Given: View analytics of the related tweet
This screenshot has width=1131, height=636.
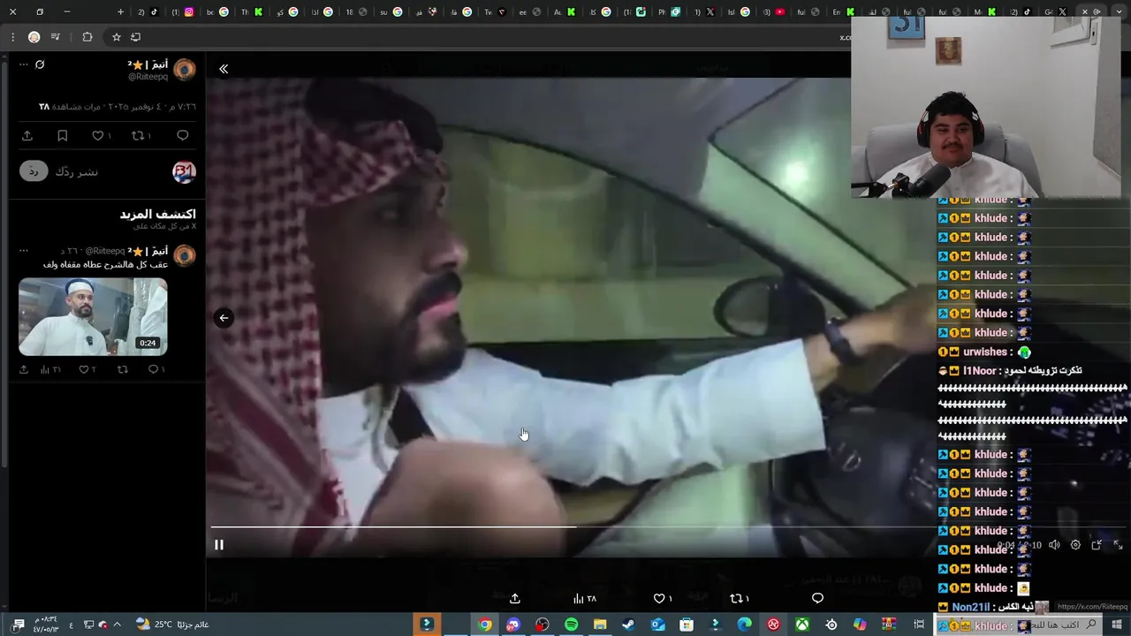Looking at the screenshot, I should click(50, 369).
